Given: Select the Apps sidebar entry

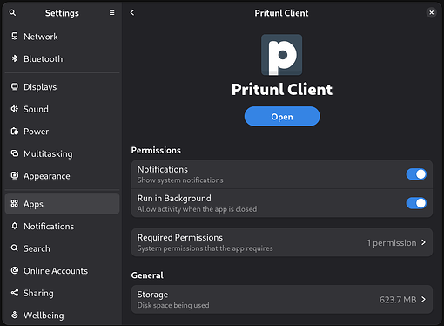Looking at the screenshot, I should [x=62, y=204].
